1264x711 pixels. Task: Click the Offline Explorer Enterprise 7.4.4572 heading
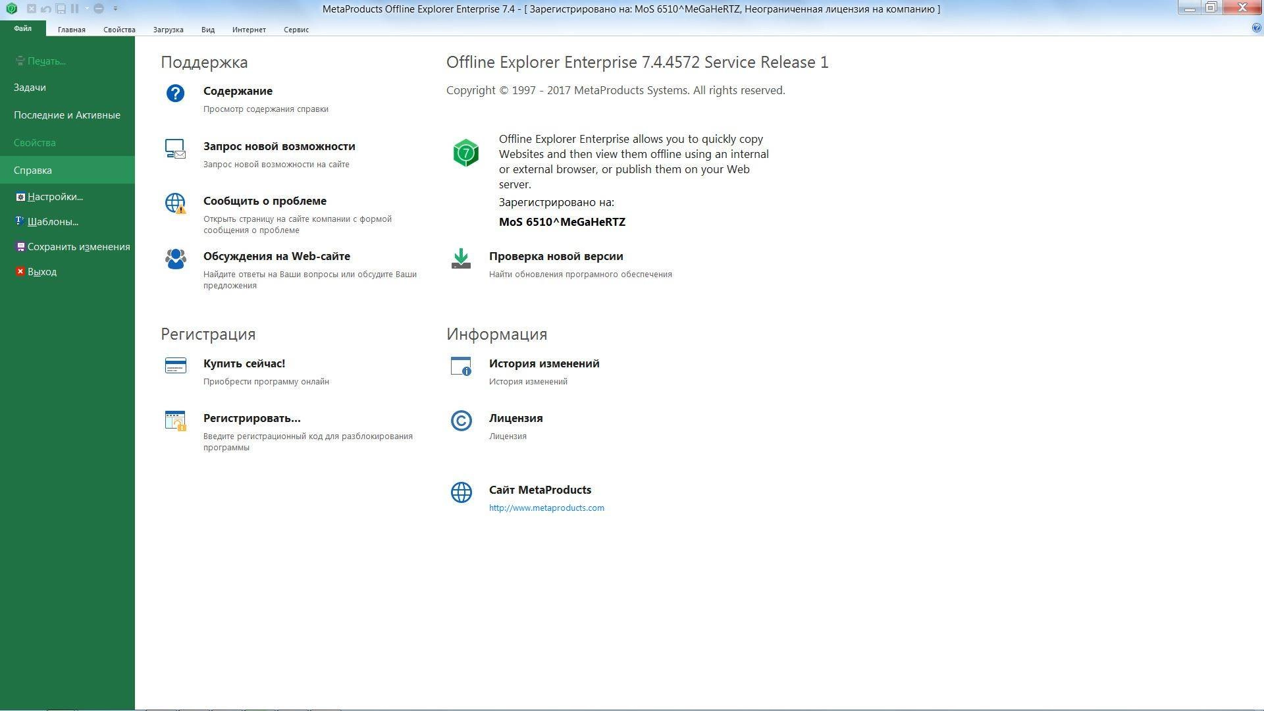pyautogui.click(x=637, y=62)
